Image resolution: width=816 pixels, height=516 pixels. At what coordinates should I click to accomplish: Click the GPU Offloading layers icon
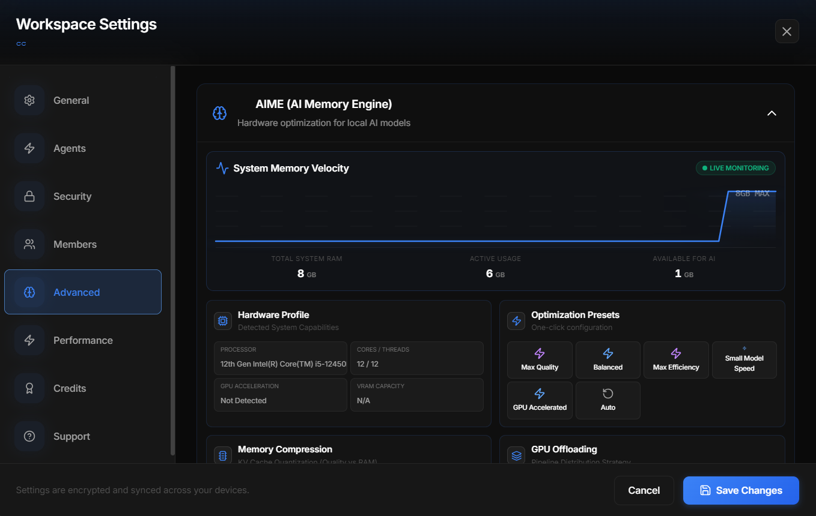[516, 455]
